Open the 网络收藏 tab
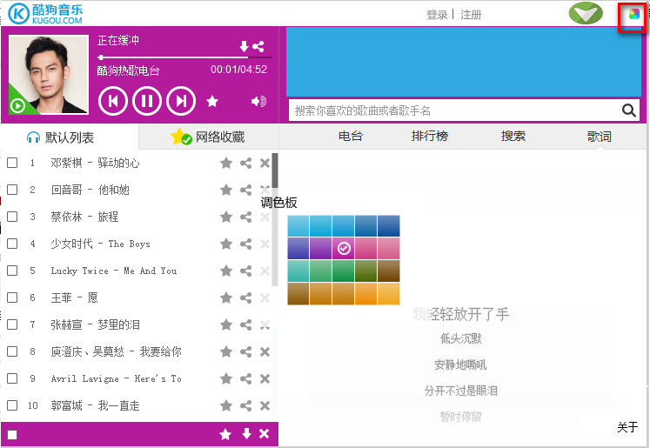Image resolution: width=650 pixels, height=448 pixels. point(208,137)
